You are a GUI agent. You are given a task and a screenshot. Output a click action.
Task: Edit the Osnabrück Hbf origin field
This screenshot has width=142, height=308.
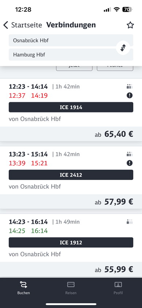tap(71, 40)
